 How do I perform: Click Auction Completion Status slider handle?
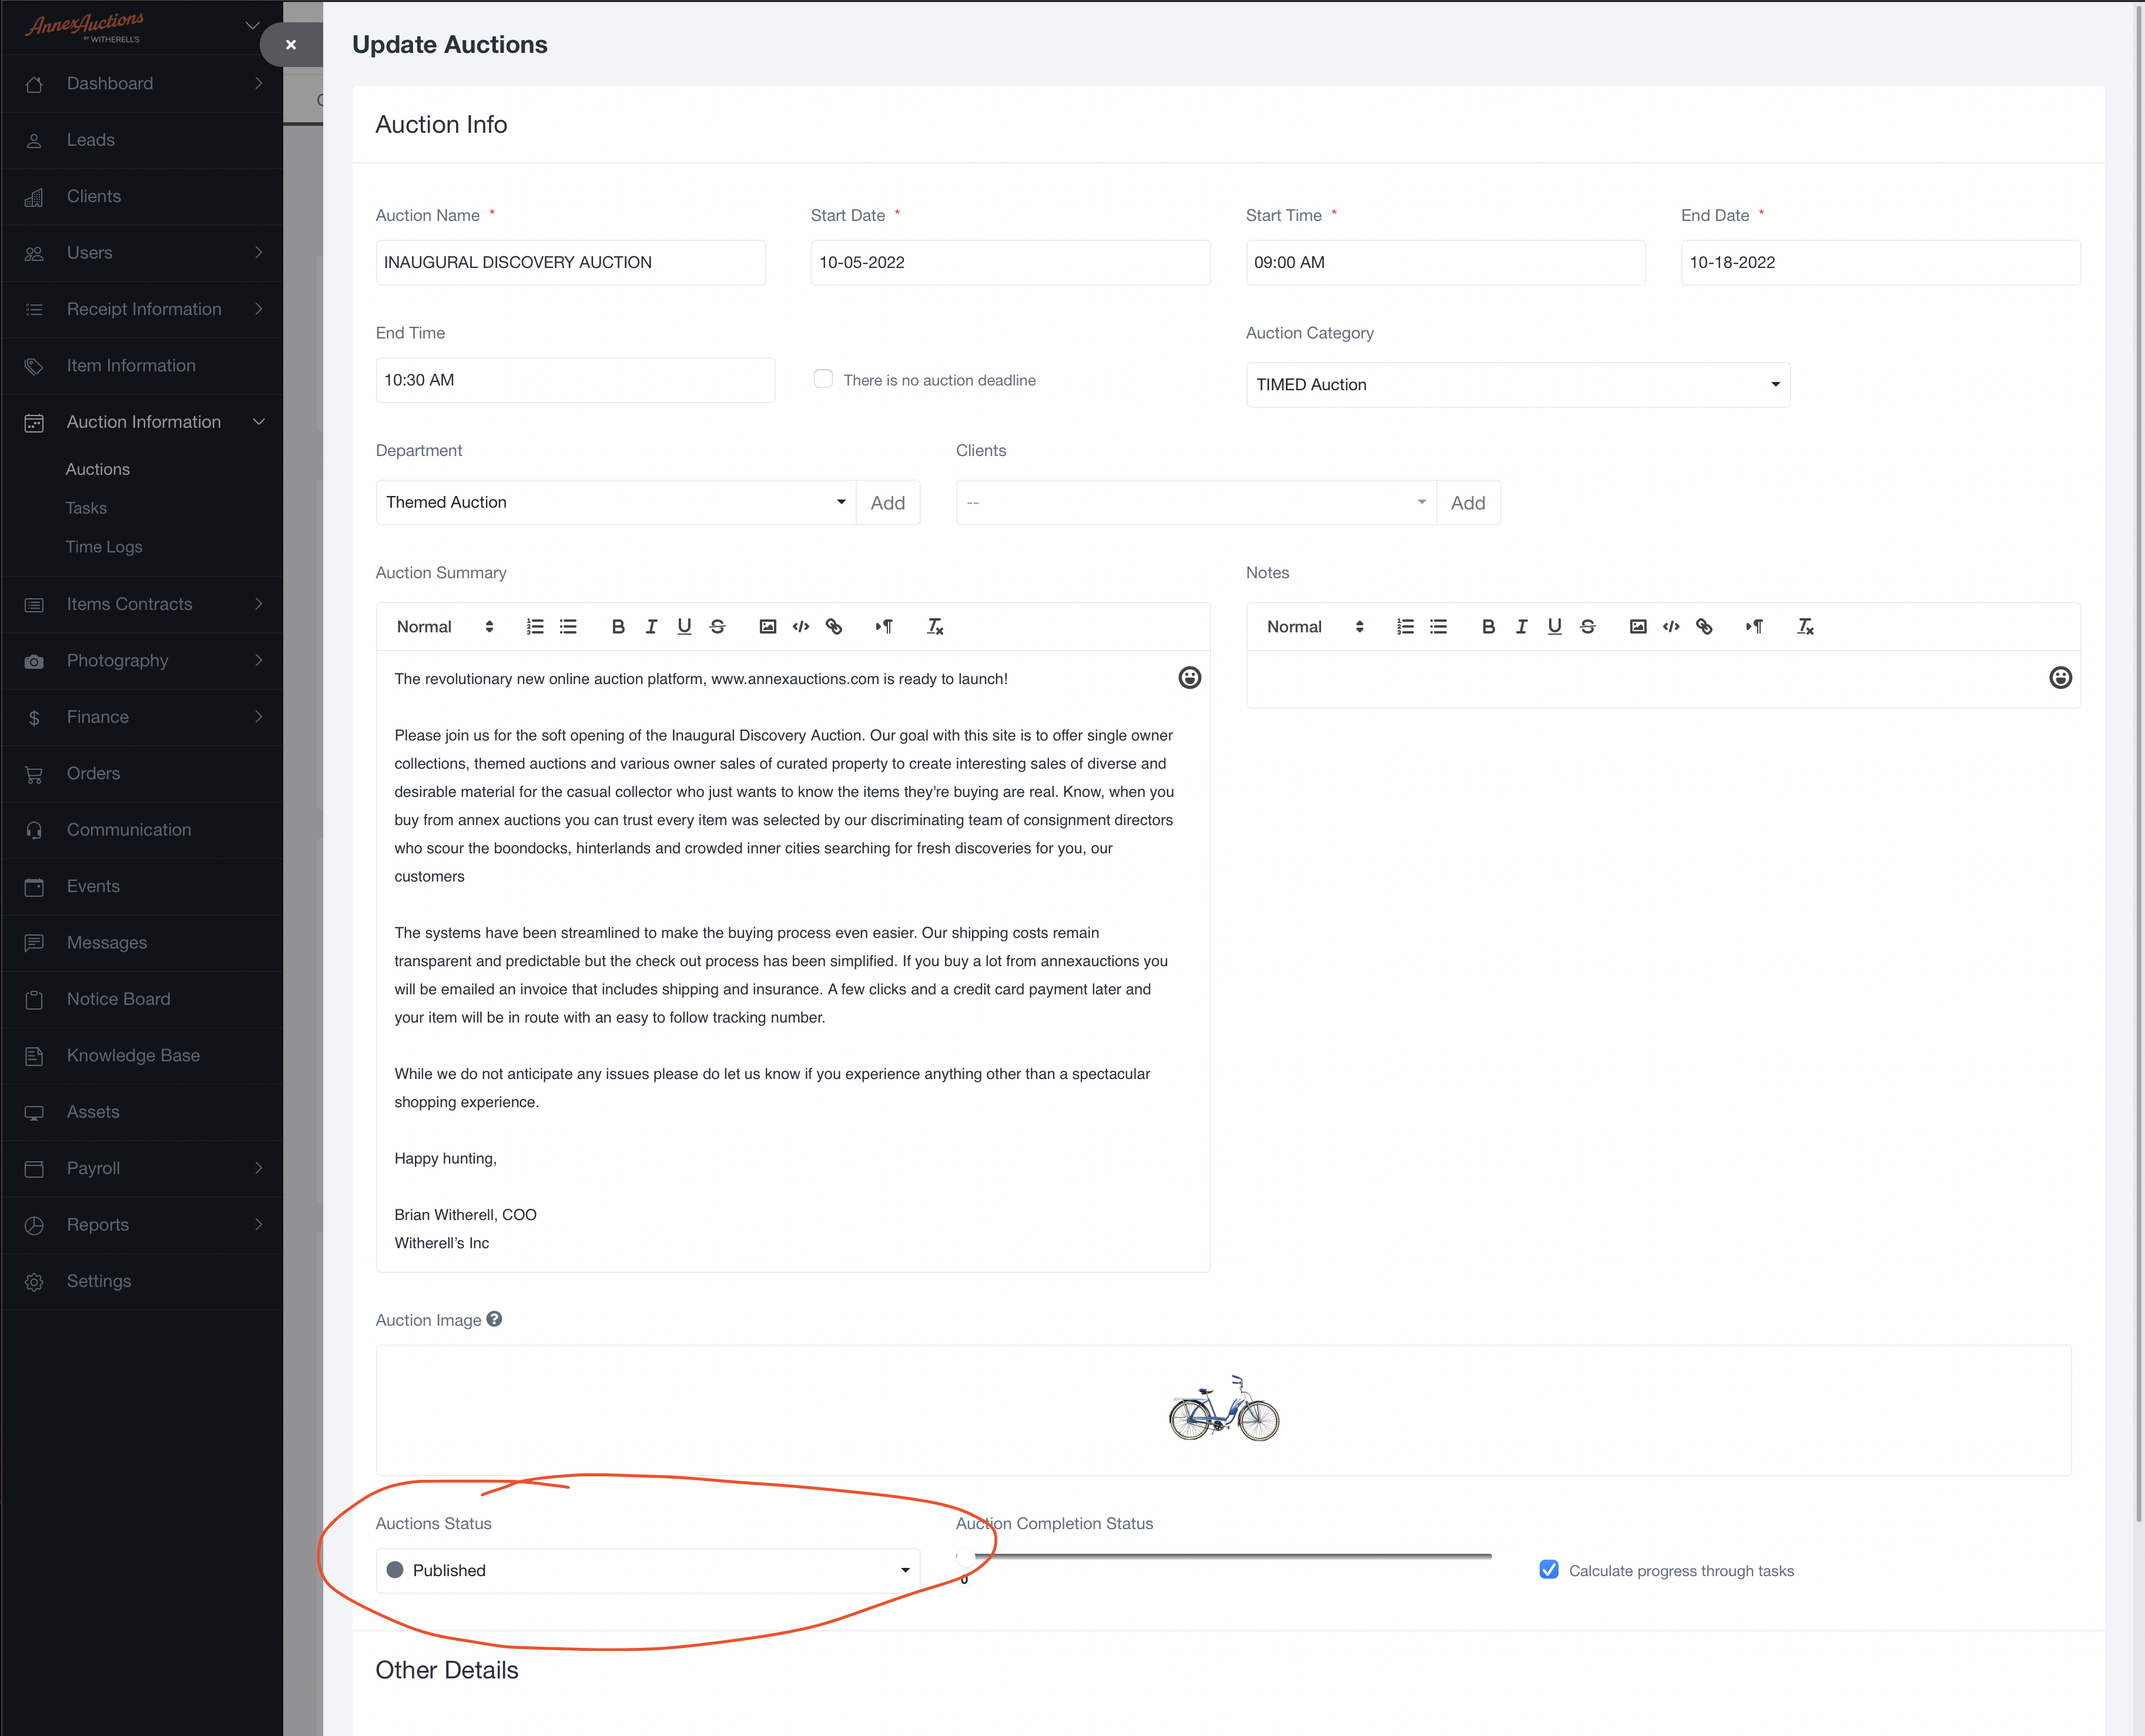click(x=965, y=1557)
